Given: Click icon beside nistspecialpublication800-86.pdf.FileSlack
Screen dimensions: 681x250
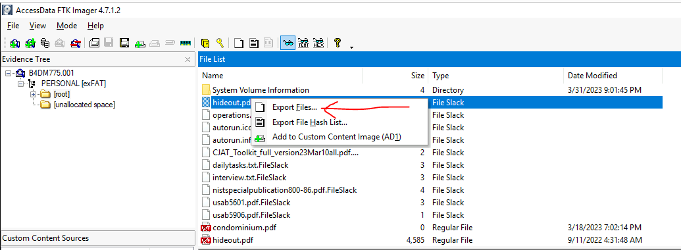Looking at the screenshot, I should (x=207, y=190).
